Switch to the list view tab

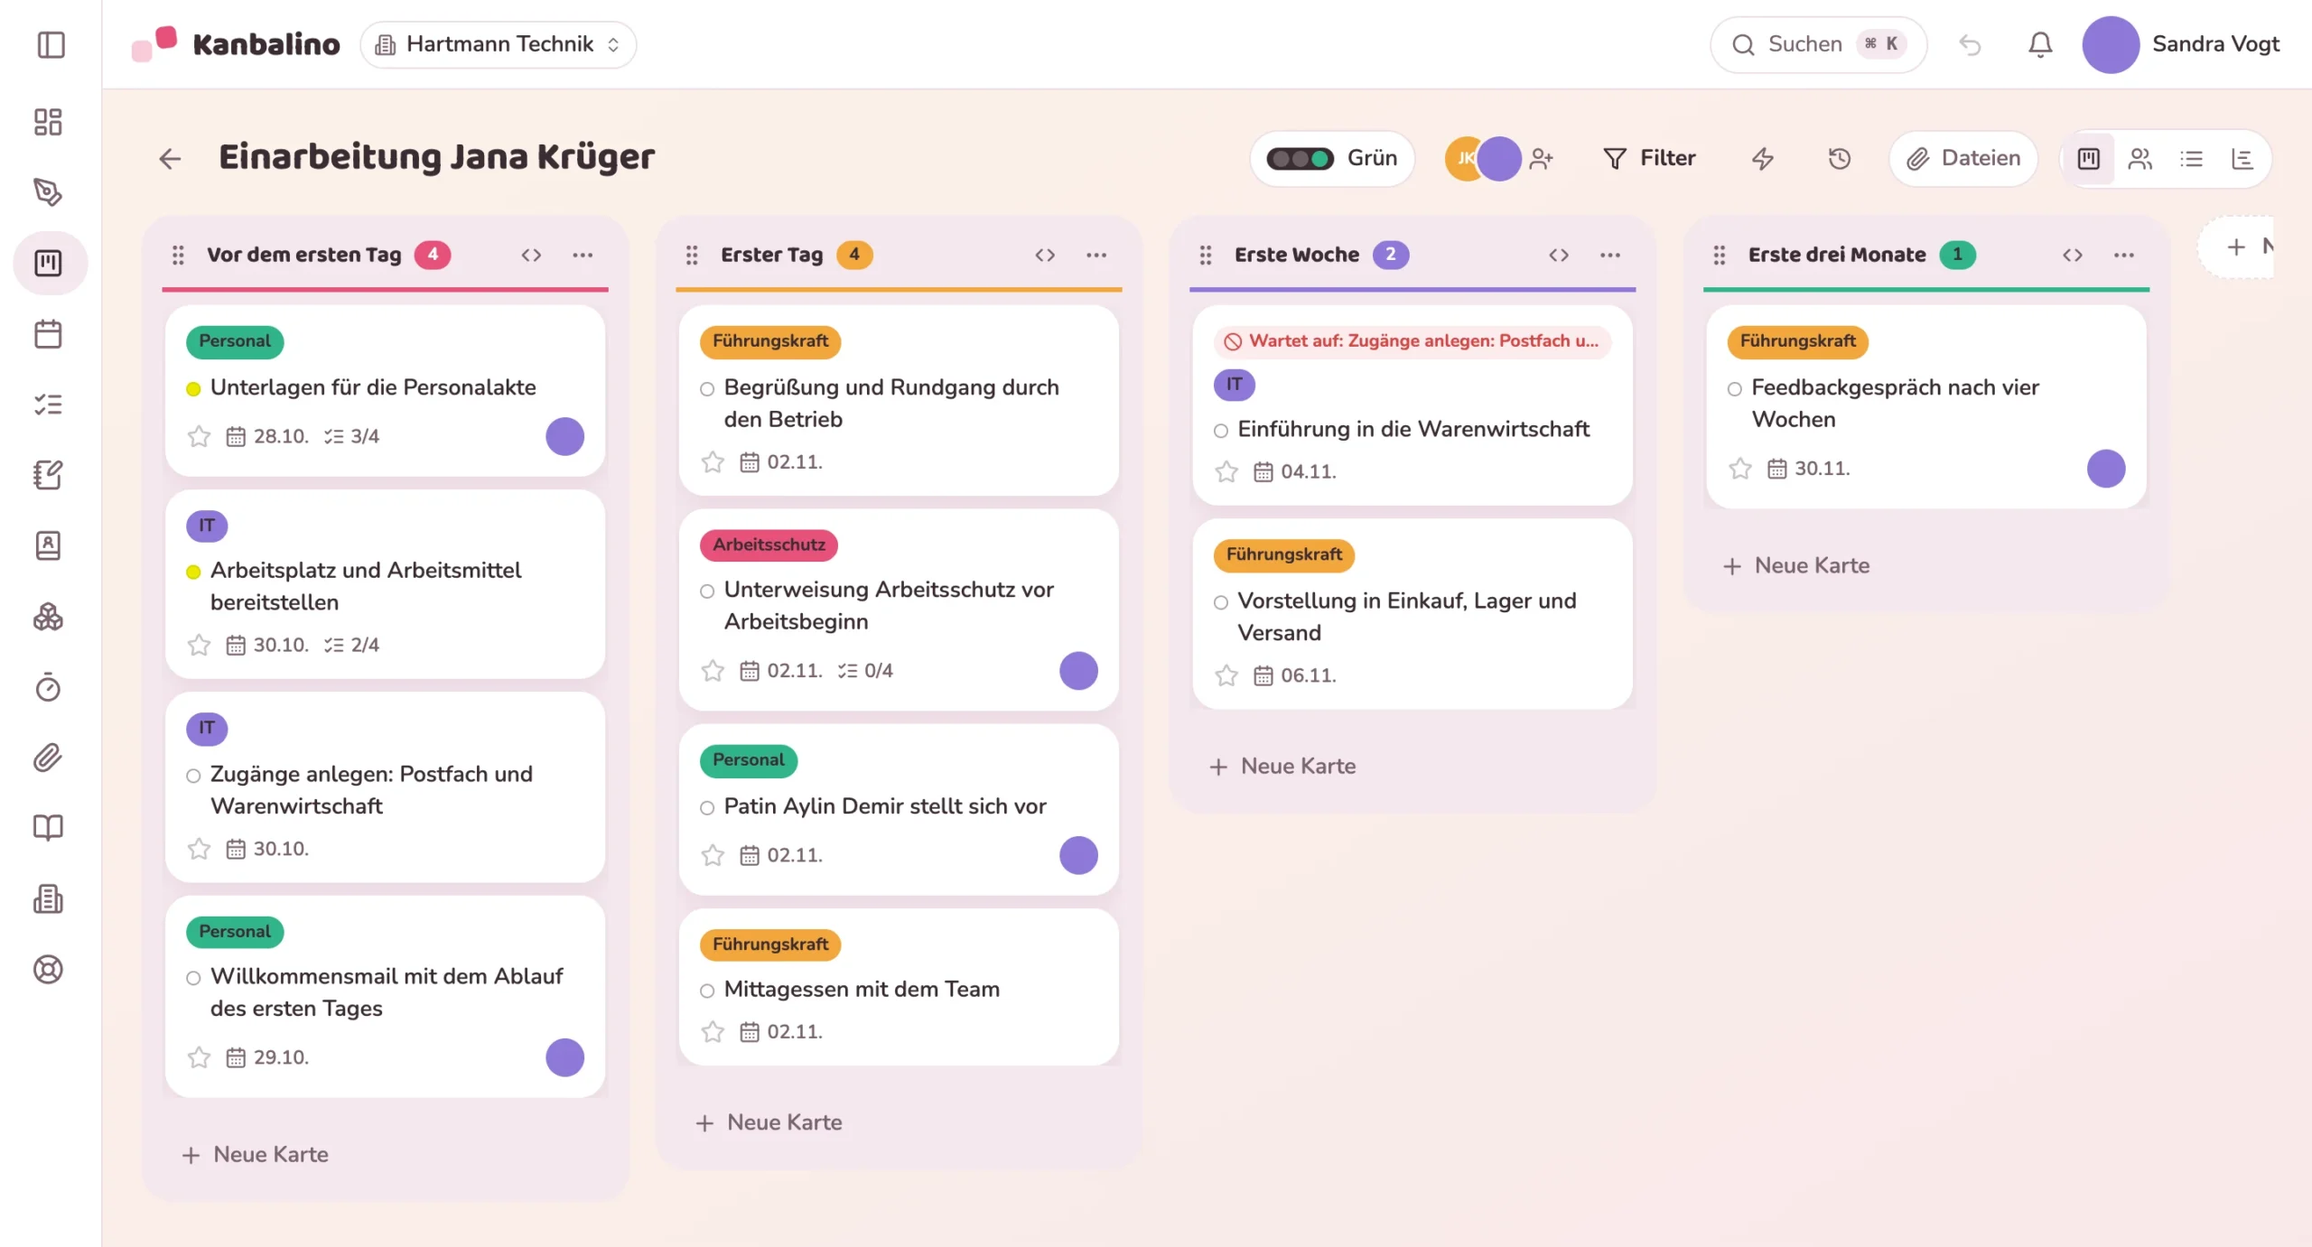point(2191,159)
